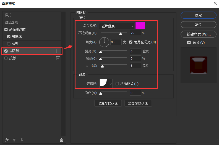
Task: Click the angle dial for 角度
Action: coord(104,42)
